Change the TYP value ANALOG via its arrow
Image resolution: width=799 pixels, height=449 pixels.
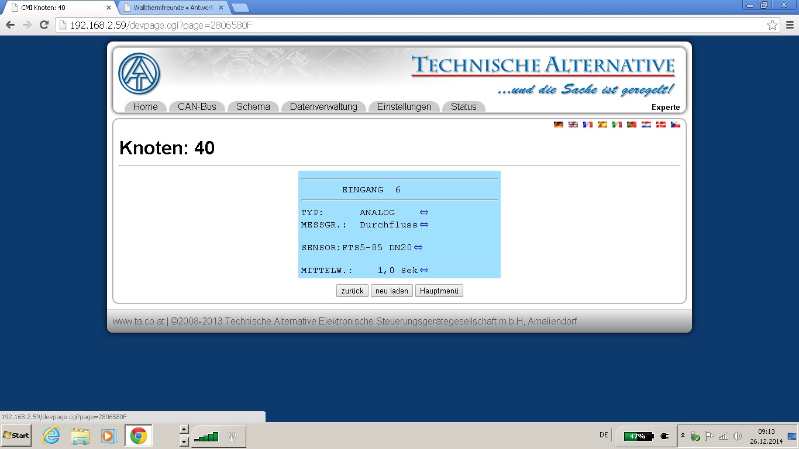point(424,212)
